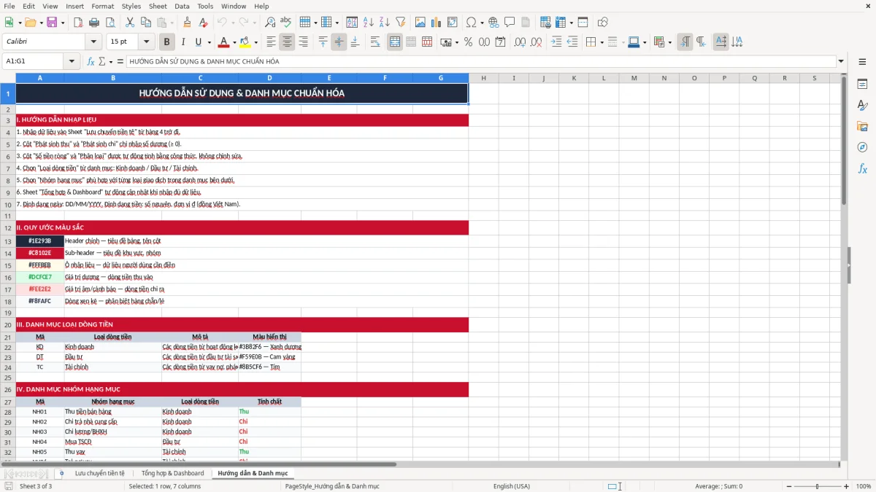This screenshot has height=492, width=876.
Task: Click zoom in plus button
Action: click(x=847, y=486)
